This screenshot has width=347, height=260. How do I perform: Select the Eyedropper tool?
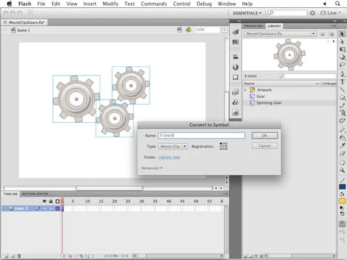tap(342, 146)
